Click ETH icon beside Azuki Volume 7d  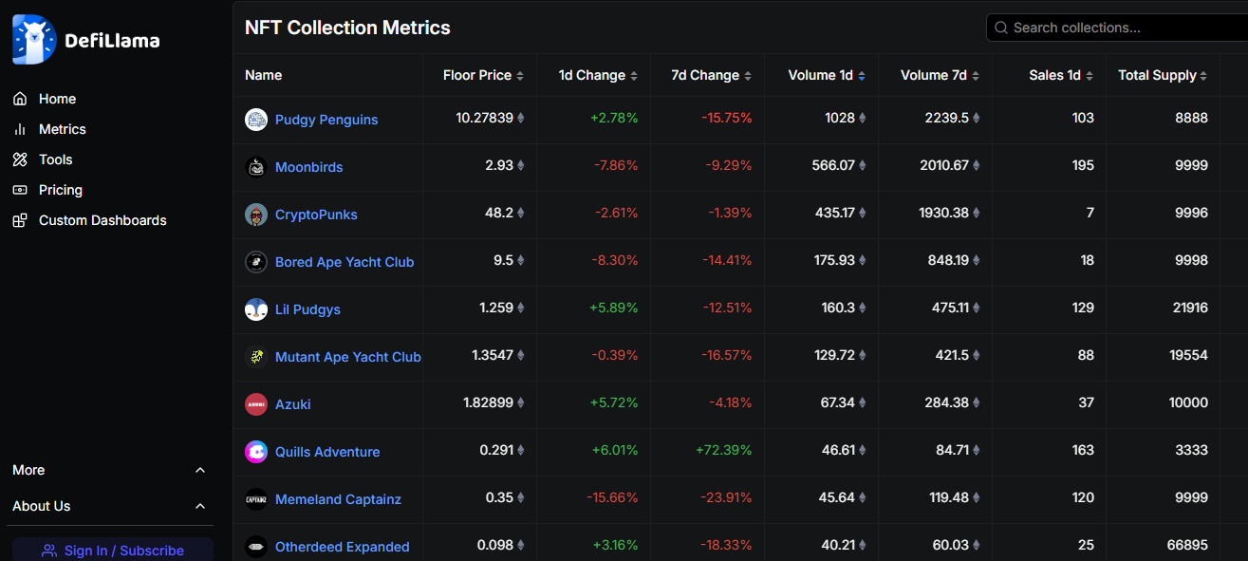click(x=976, y=403)
